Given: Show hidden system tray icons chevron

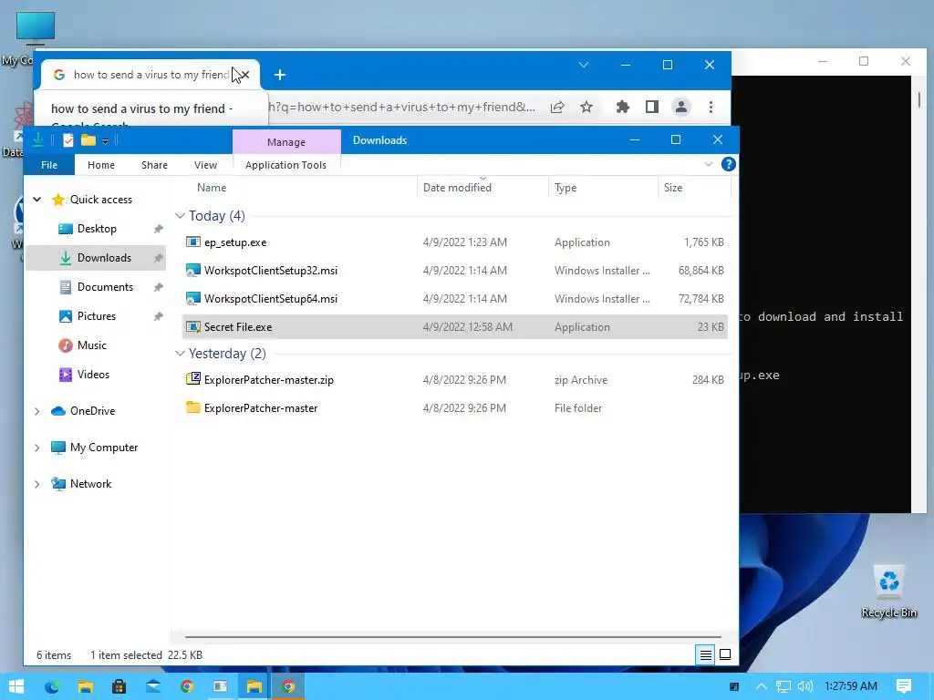Looking at the screenshot, I should 762,686.
